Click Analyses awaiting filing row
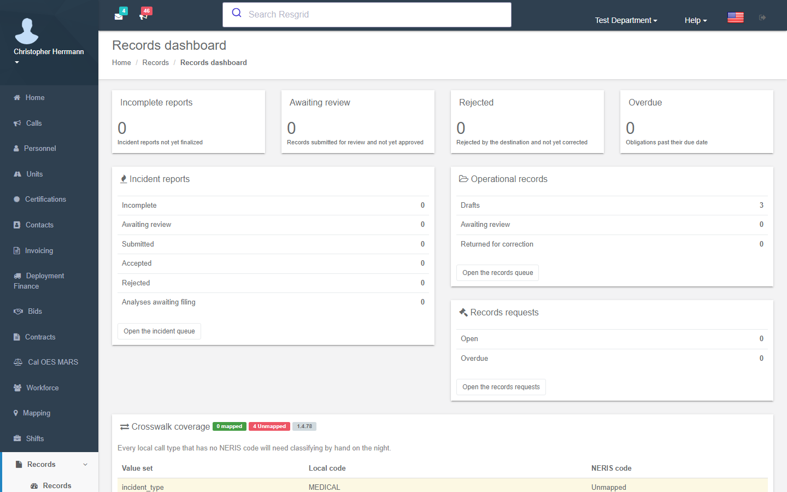Image resolution: width=787 pixels, height=492 pixels. pos(273,302)
